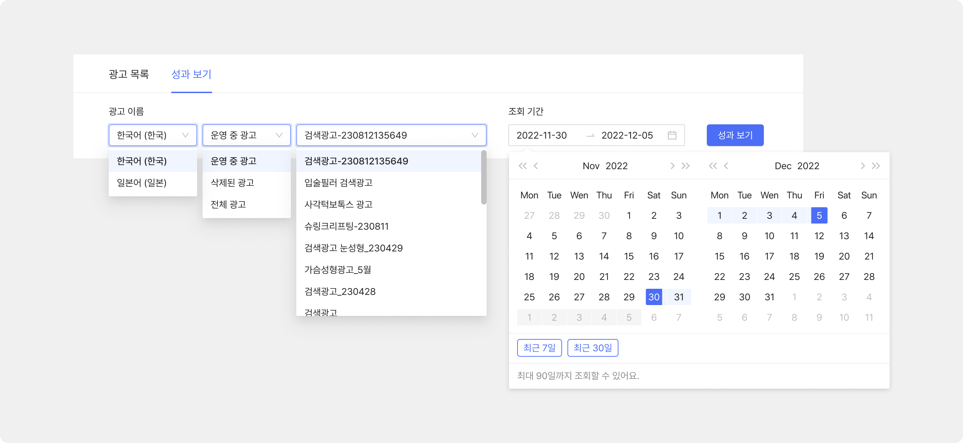Click the ad list dropdown scrollbar
The image size is (963, 443).
484,178
